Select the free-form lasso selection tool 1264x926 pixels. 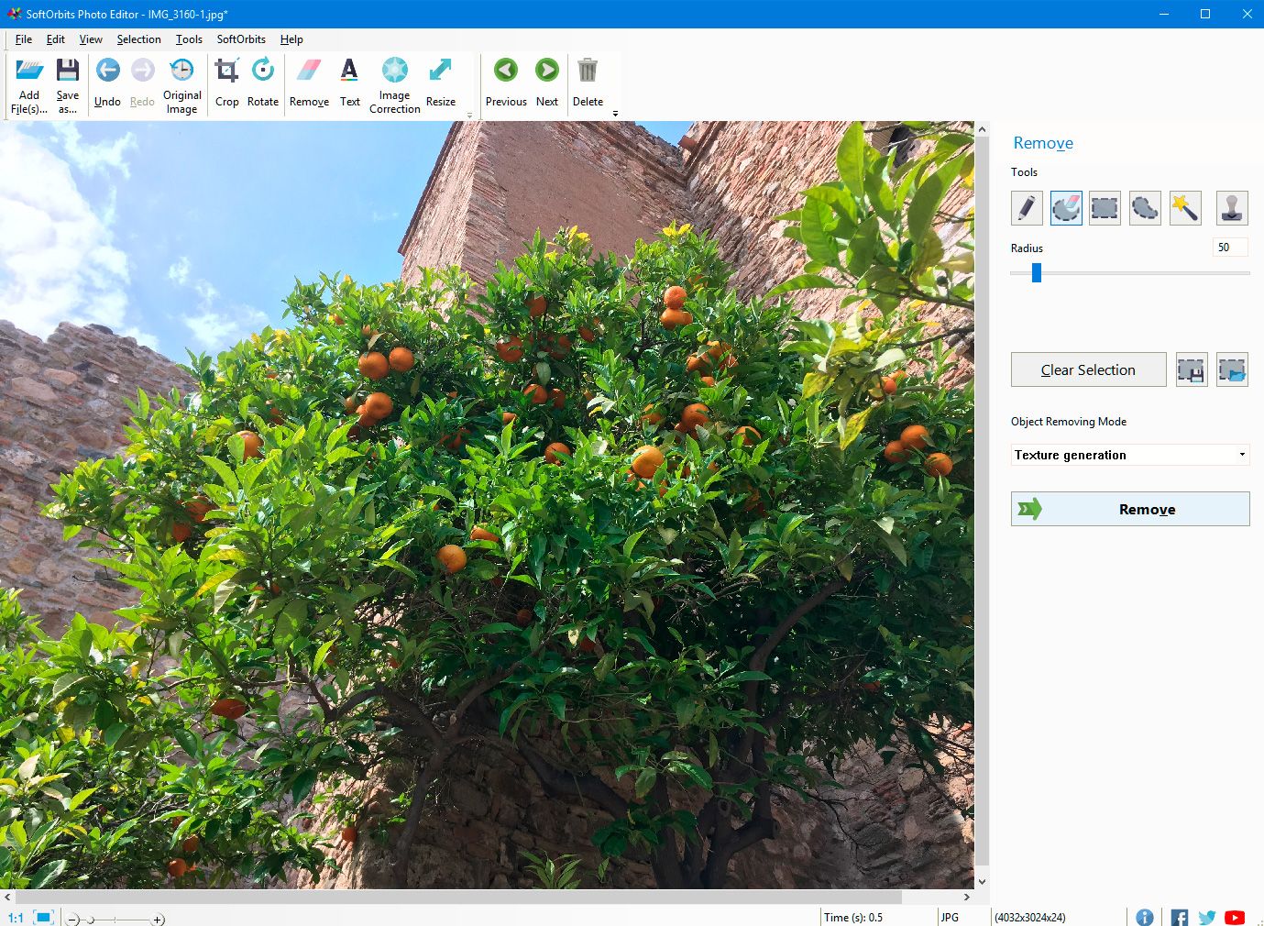click(1145, 208)
